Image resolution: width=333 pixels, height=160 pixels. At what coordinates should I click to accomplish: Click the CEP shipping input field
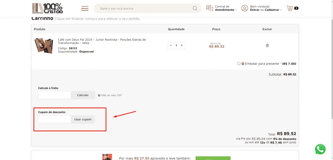[55, 95]
